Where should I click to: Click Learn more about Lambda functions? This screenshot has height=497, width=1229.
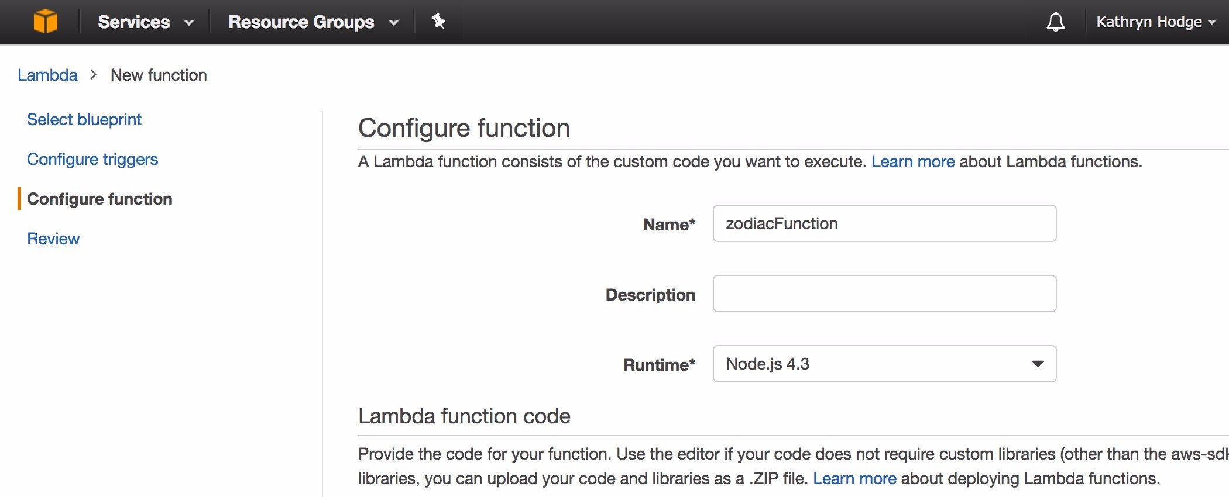click(912, 162)
